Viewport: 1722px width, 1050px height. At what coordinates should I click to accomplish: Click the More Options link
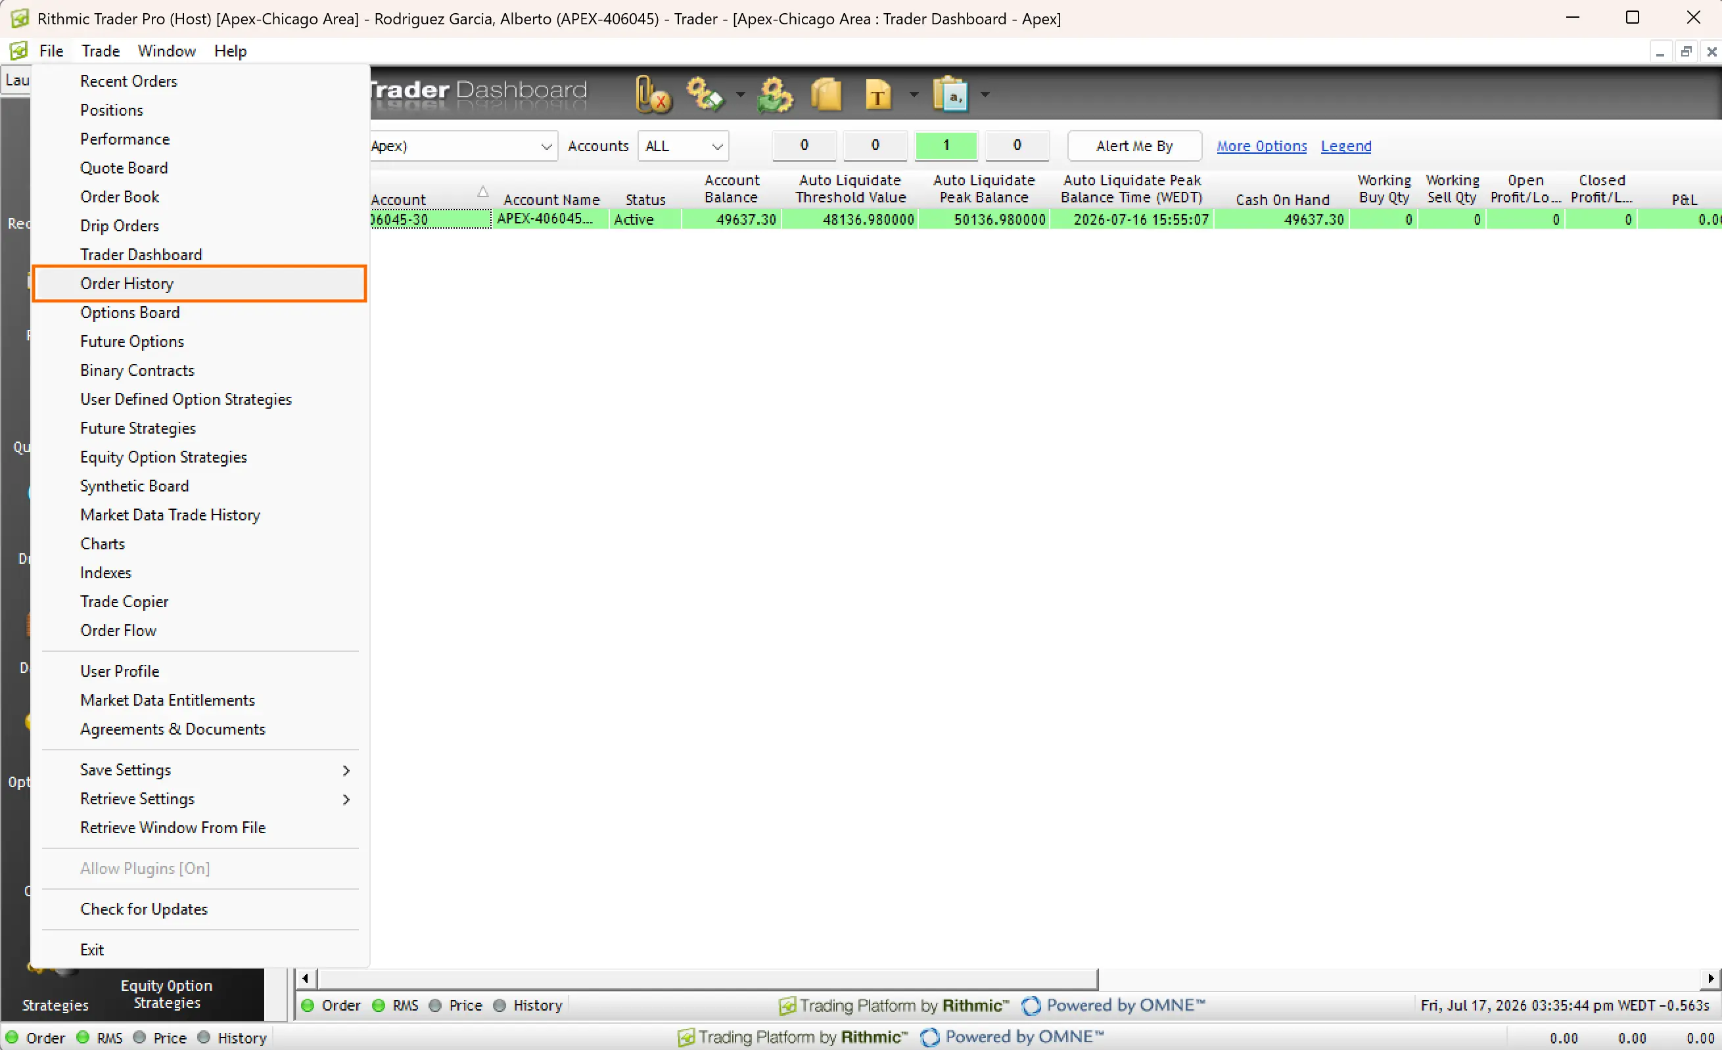coord(1261,146)
